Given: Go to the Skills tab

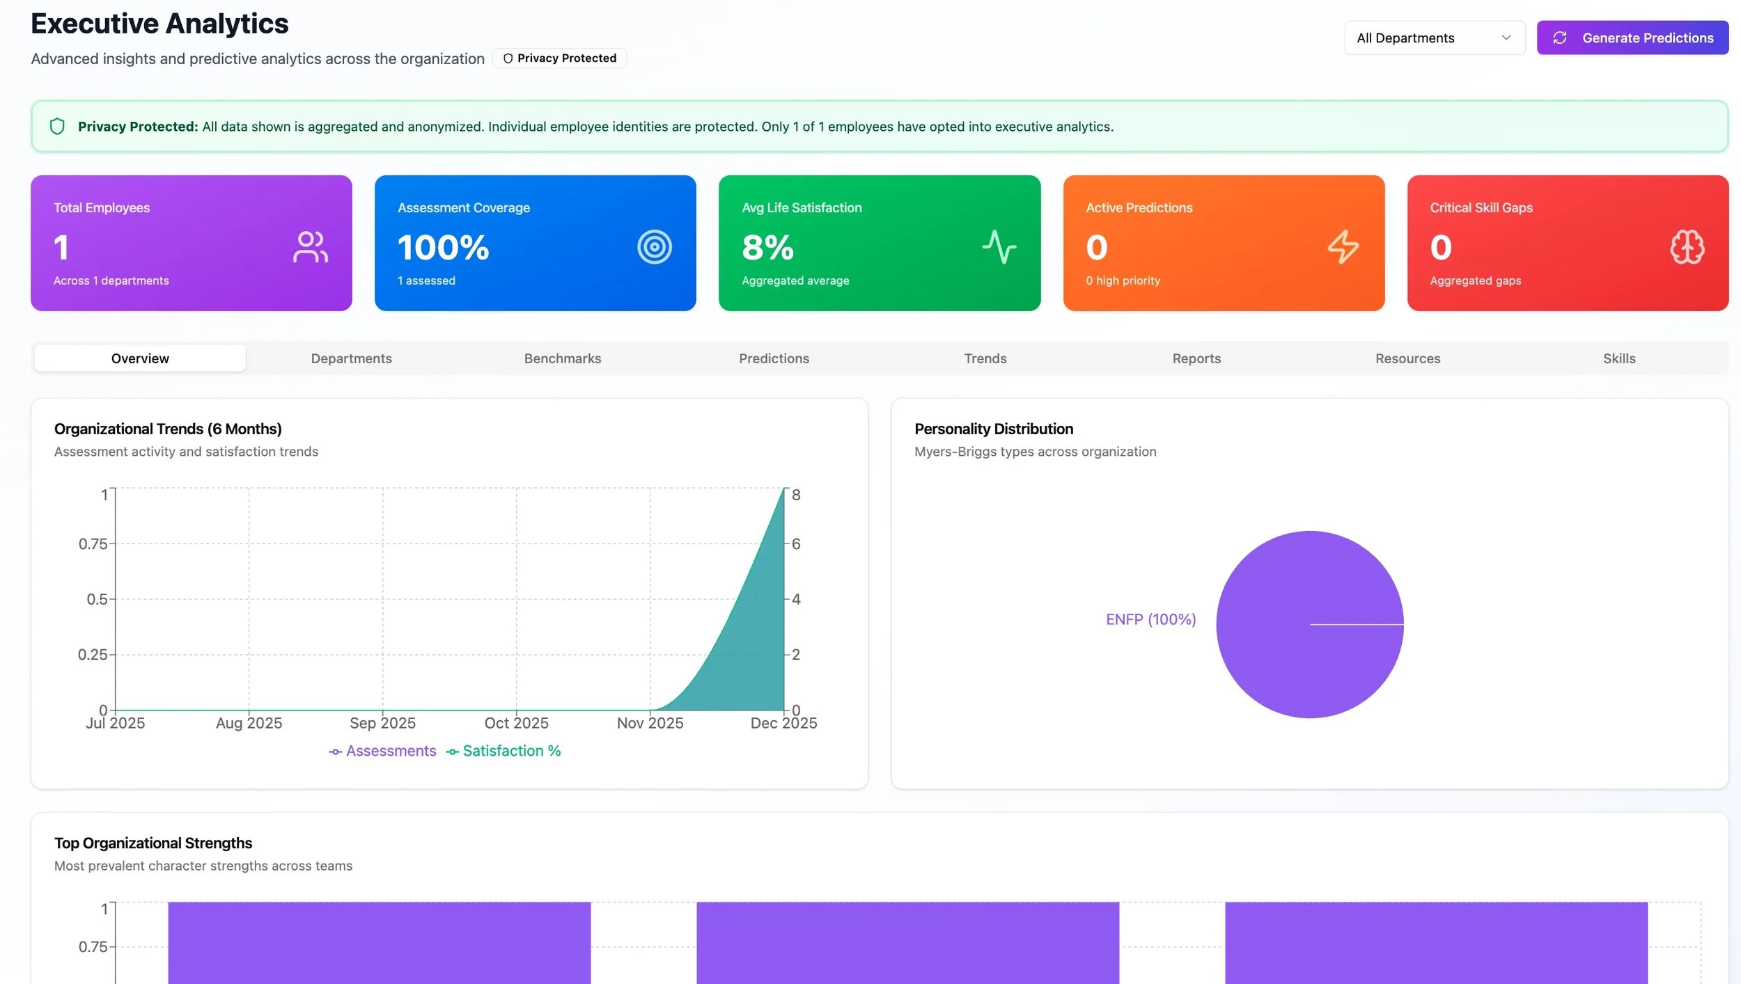Looking at the screenshot, I should 1618,358.
